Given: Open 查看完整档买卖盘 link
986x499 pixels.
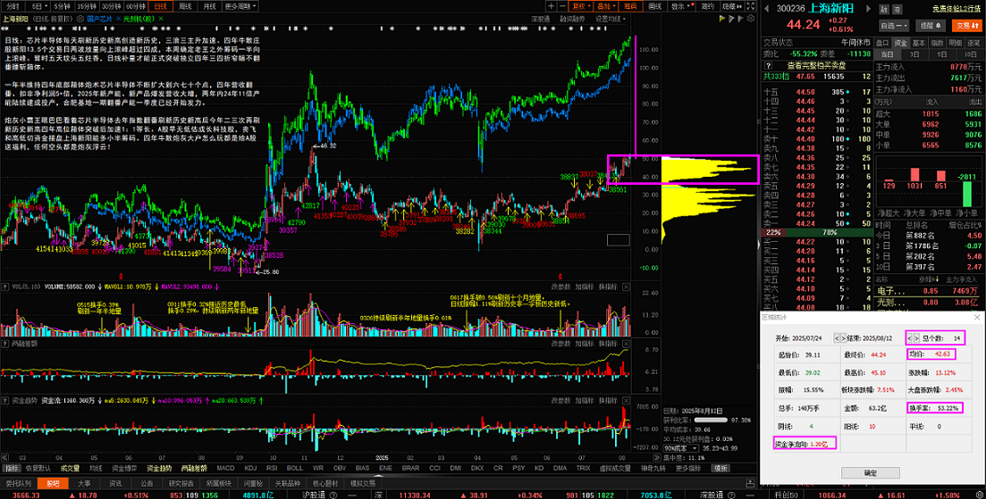Looking at the screenshot, I should [x=817, y=65].
